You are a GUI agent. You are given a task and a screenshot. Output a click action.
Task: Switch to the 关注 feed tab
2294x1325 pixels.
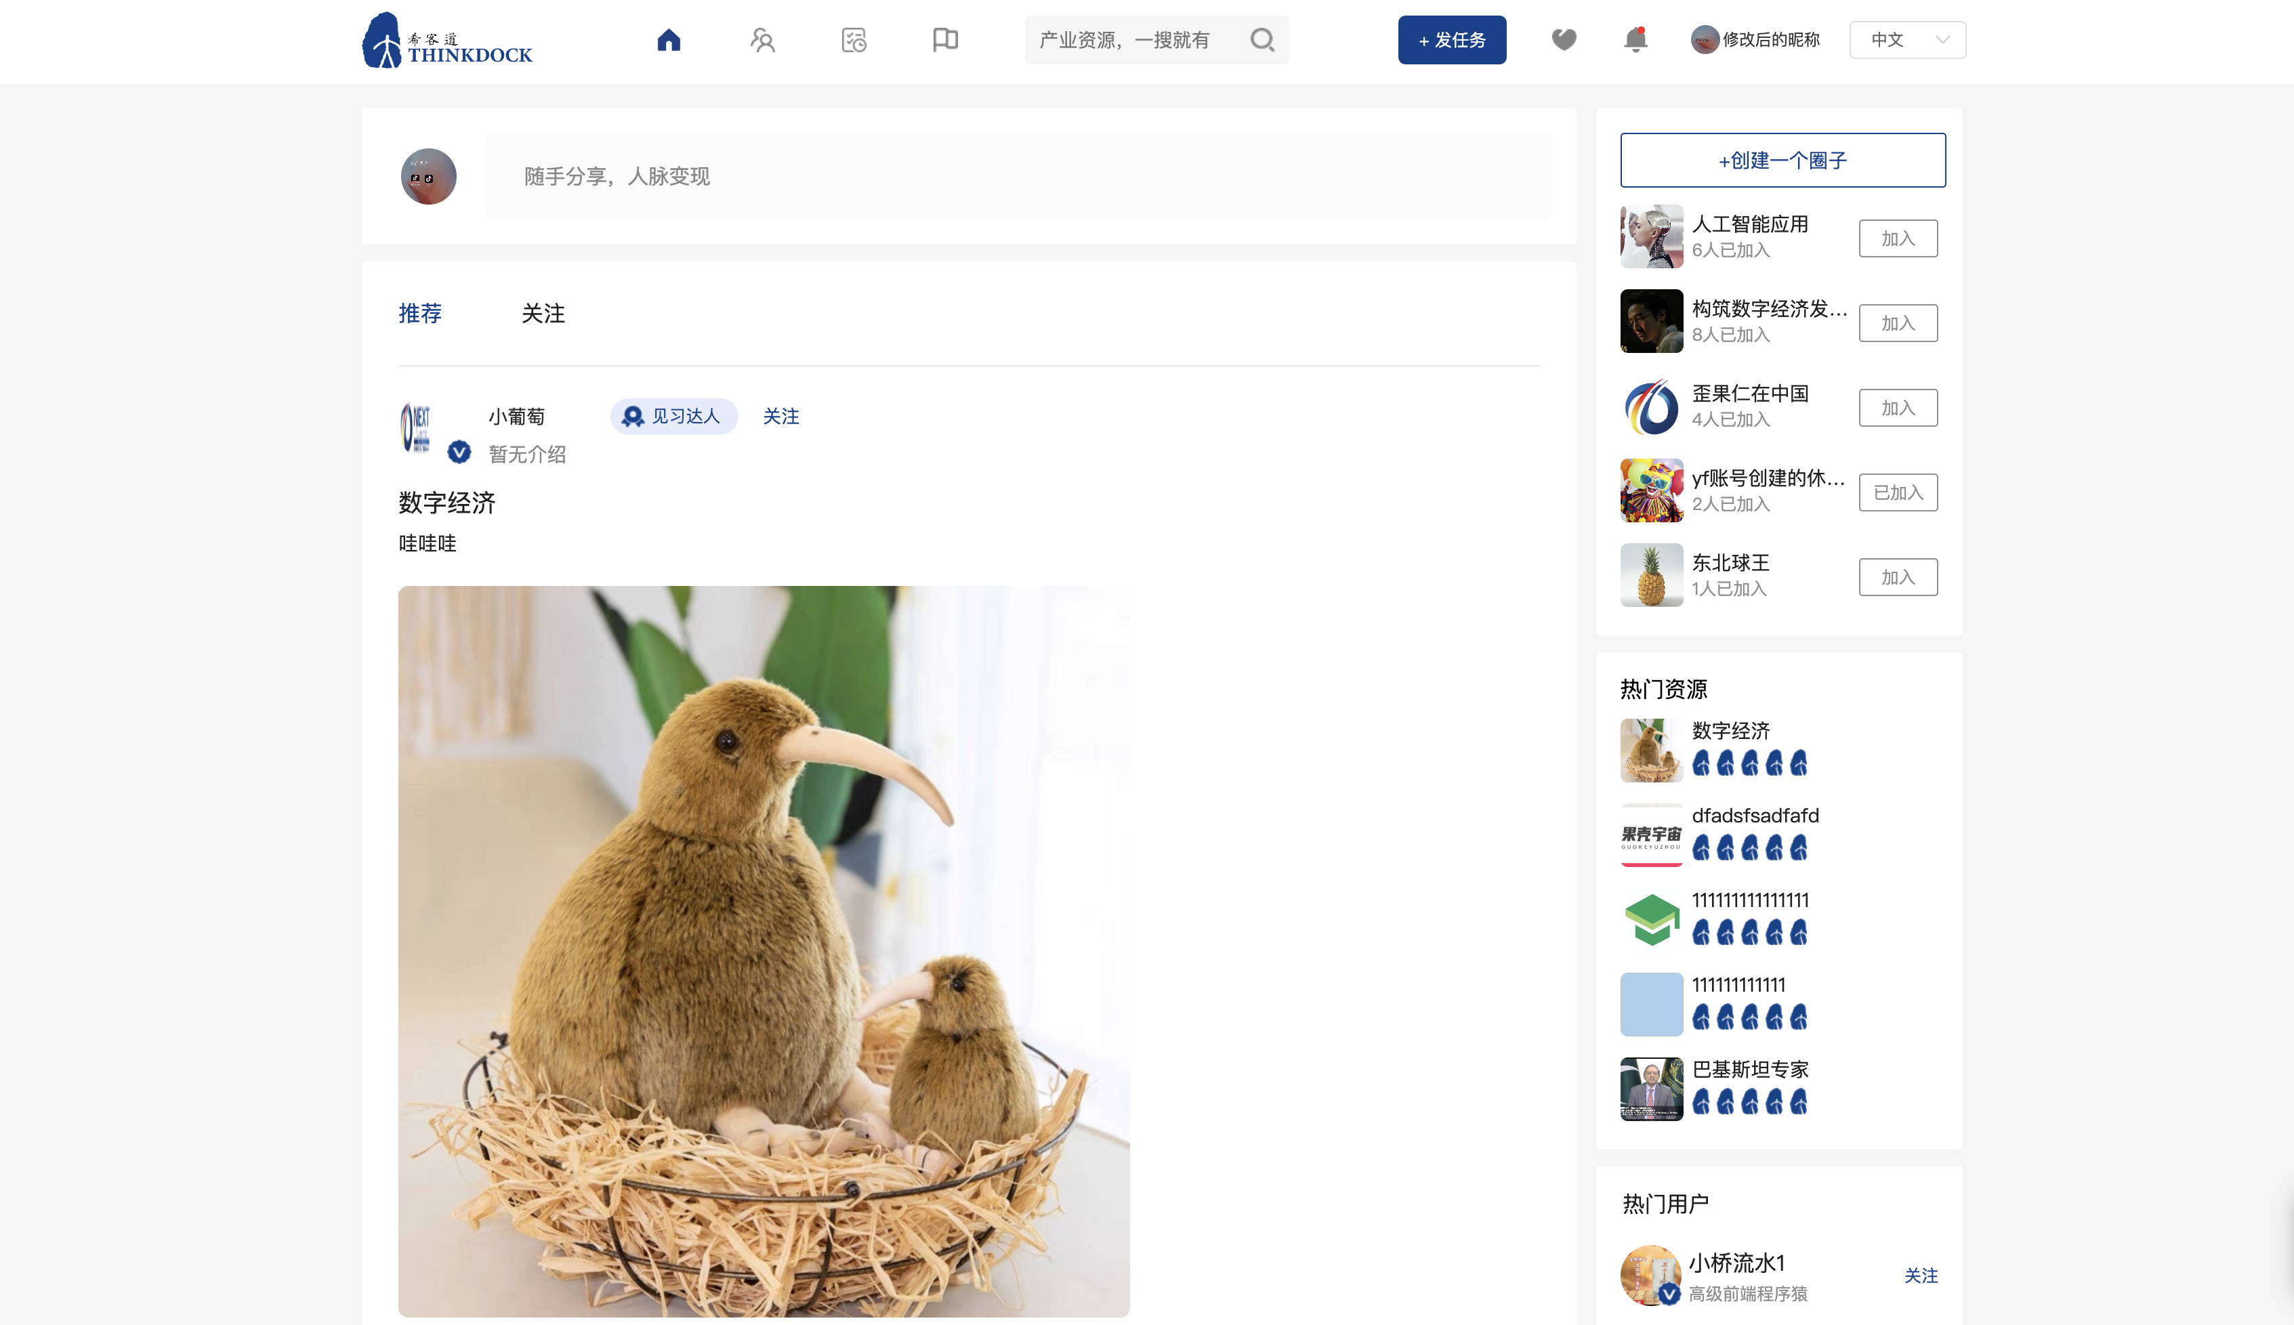pyautogui.click(x=543, y=314)
